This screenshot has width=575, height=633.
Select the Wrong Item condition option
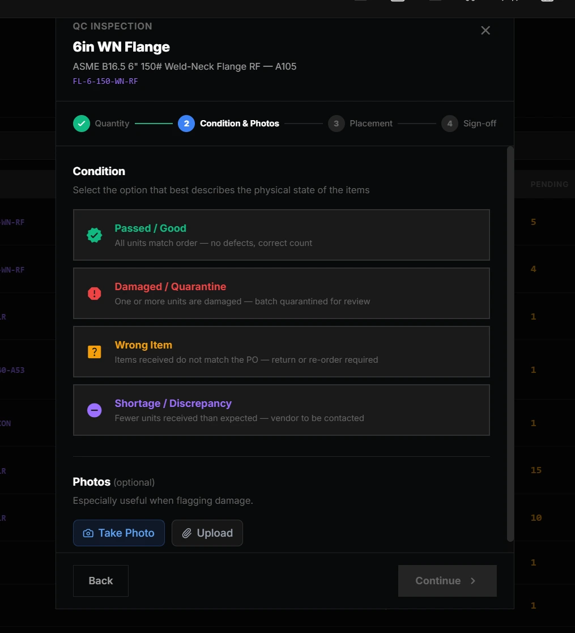click(x=281, y=351)
